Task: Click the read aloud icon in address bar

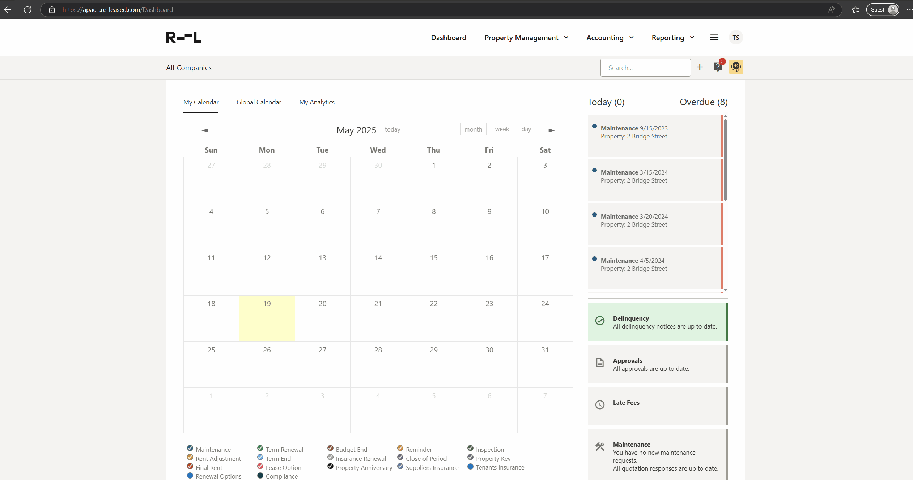Action: tap(832, 10)
